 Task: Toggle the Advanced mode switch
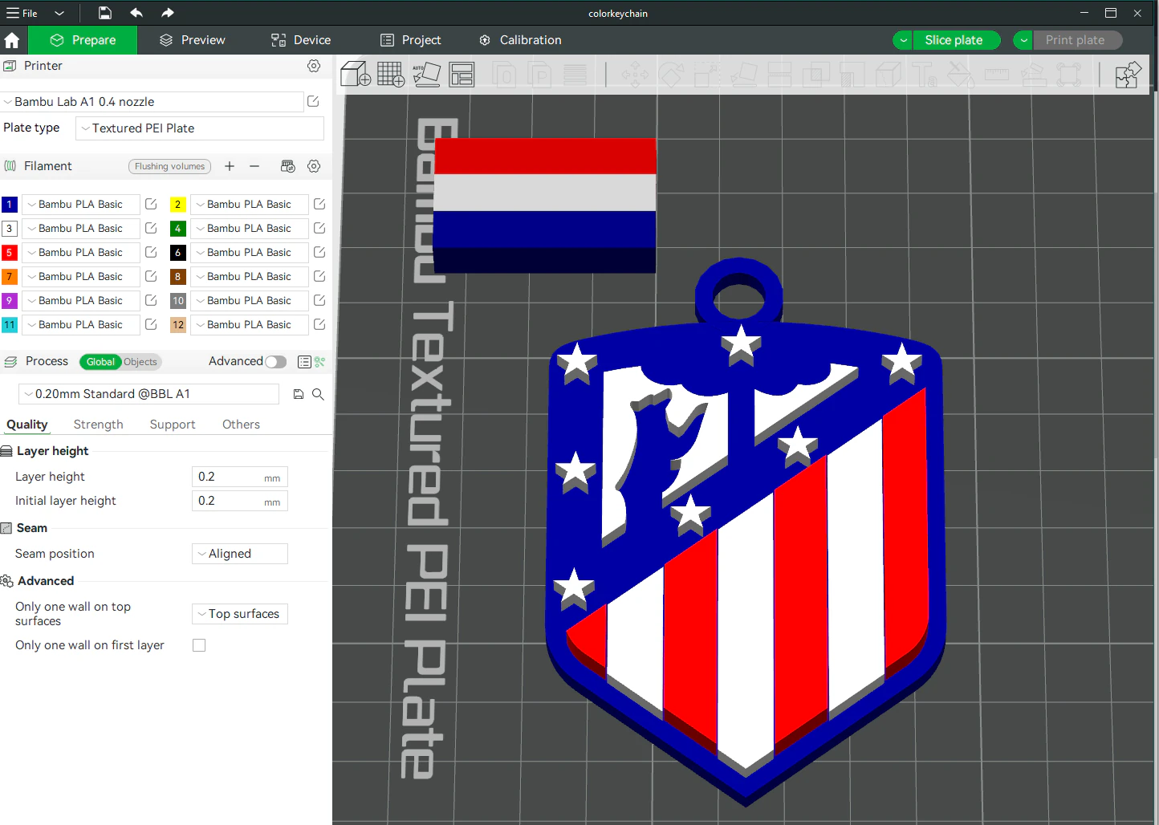click(276, 362)
